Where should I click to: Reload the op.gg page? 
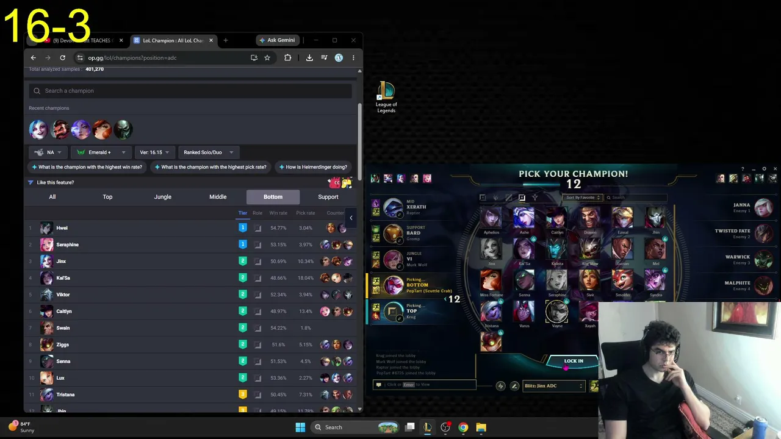[62, 58]
